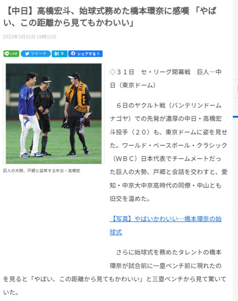Click the article headline about 高橋宏斗
This screenshot has width=238, height=301.
[x=110, y=17]
